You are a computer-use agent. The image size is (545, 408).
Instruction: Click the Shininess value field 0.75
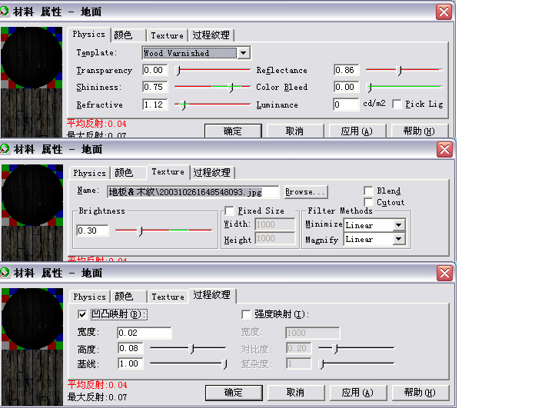[x=155, y=87]
